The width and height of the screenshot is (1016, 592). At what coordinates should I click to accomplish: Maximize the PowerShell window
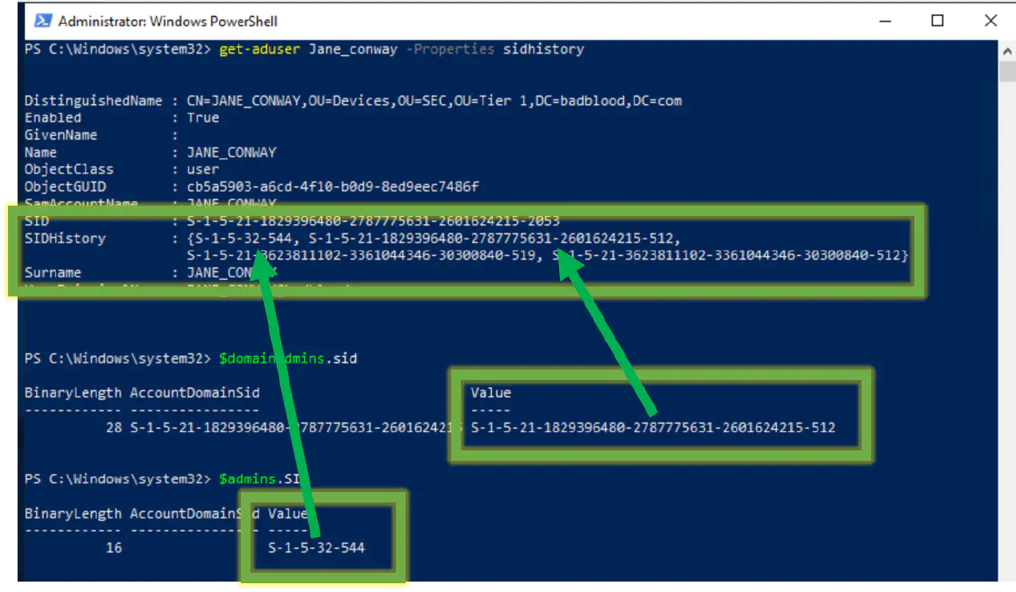coord(938,21)
